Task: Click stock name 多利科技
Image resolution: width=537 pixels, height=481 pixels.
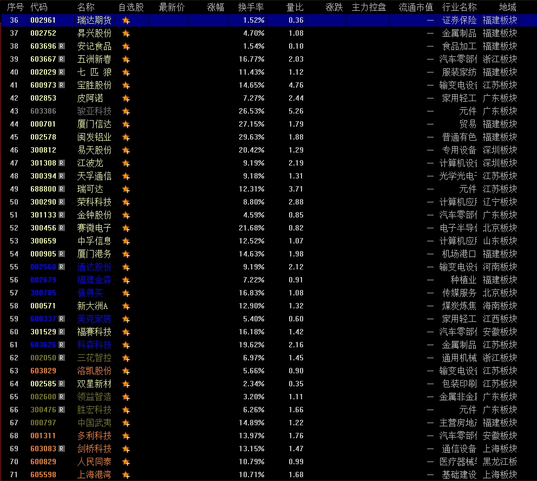Action: pyautogui.click(x=94, y=436)
